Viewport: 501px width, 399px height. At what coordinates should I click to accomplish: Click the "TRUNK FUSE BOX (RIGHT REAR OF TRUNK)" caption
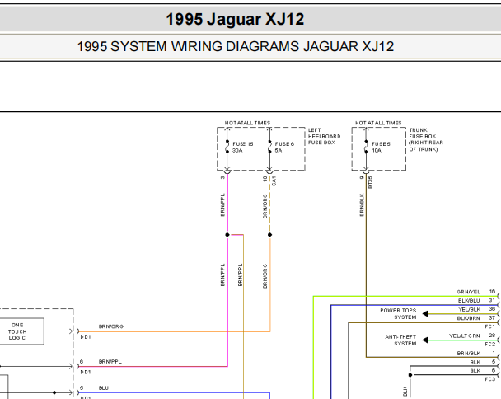(425, 139)
